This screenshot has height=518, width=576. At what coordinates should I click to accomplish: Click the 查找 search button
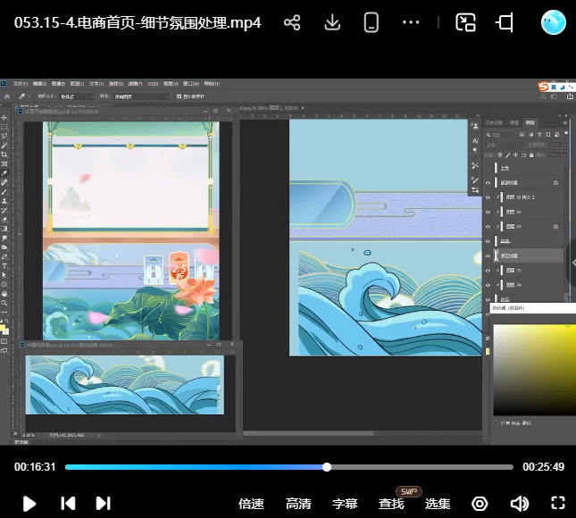[x=391, y=504]
